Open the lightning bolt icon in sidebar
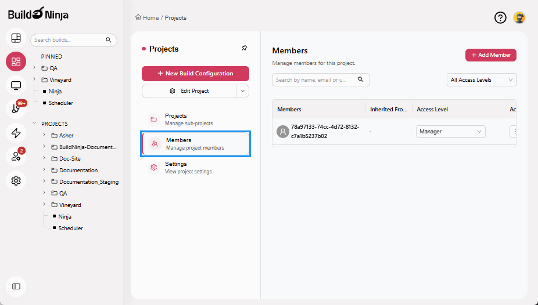The image size is (538, 305). point(16,133)
